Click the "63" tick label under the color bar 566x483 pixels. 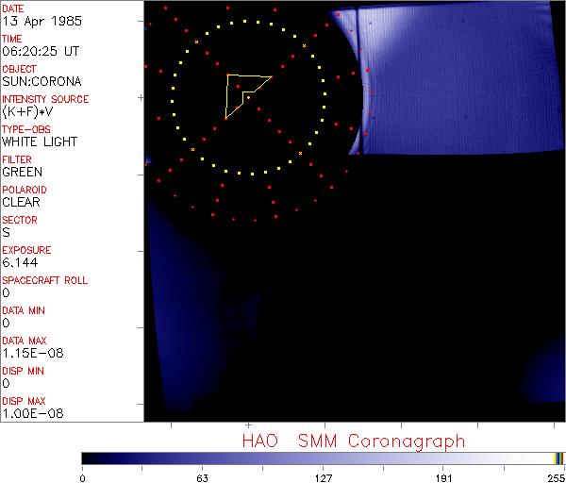tap(201, 477)
